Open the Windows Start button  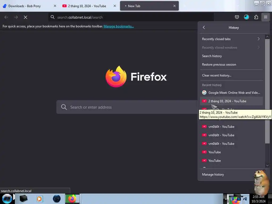7,199
